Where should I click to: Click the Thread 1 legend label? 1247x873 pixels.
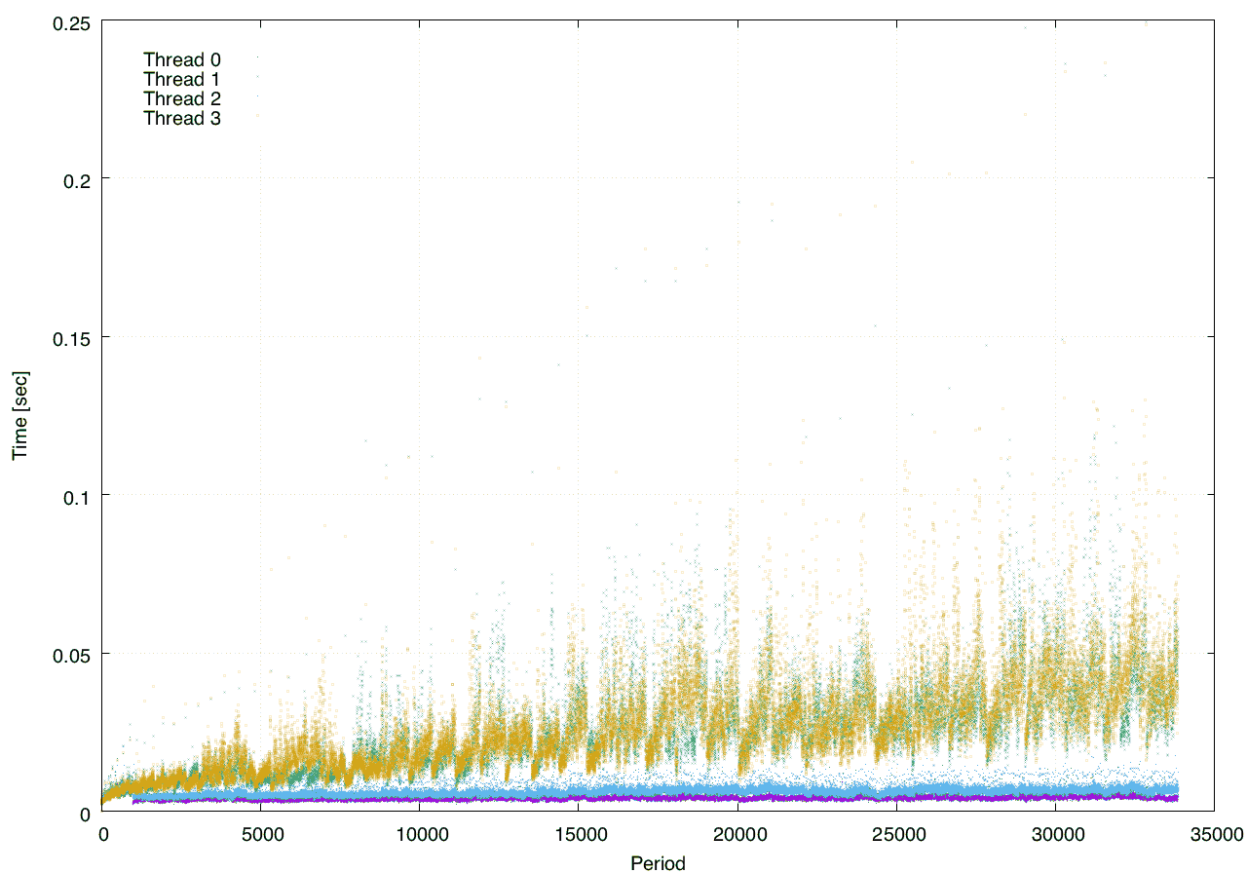coord(182,79)
